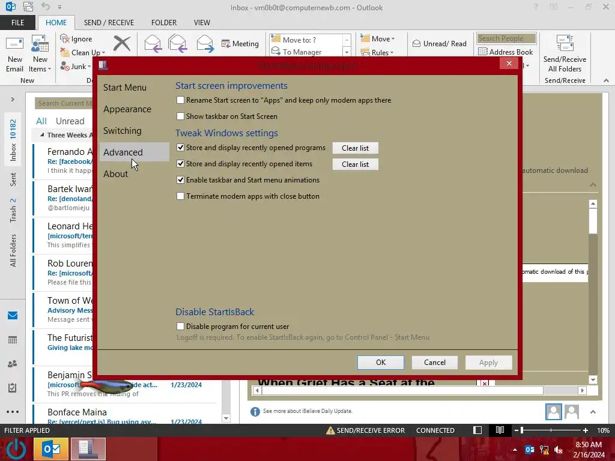Open the FILE tab
The image size is (615, 461).
(17, 22)
